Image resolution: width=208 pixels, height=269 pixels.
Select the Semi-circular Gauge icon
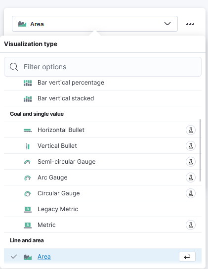pos(27,162)
